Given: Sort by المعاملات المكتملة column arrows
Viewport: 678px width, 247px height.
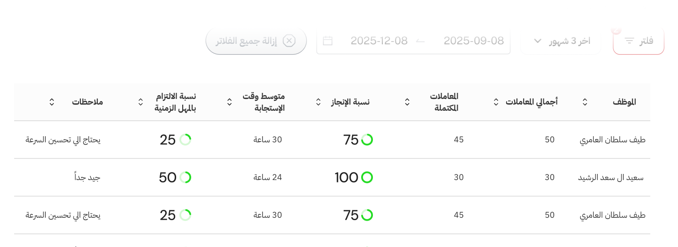Looking at the screenshot, I should [x=407, y=102].
